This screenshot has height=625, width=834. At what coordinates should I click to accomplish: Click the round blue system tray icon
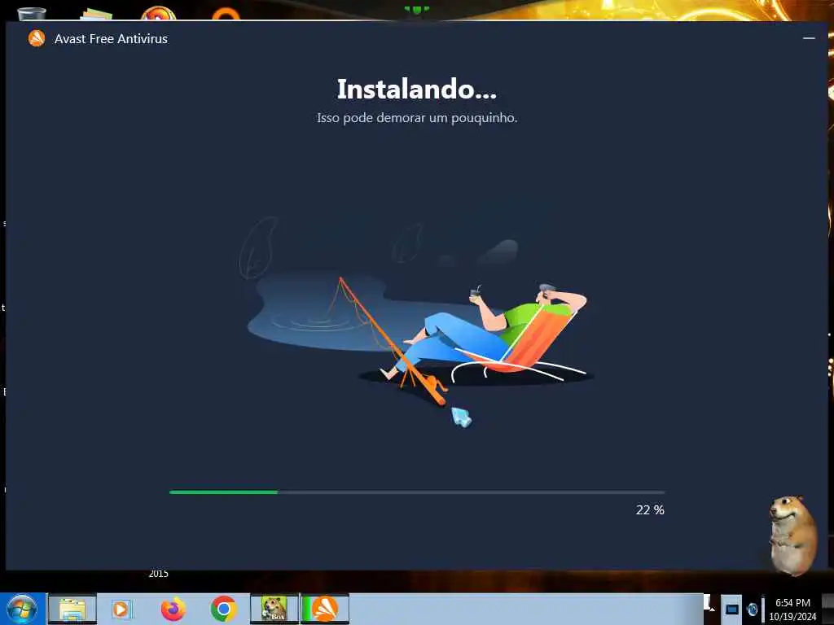(x=752, y=609)
